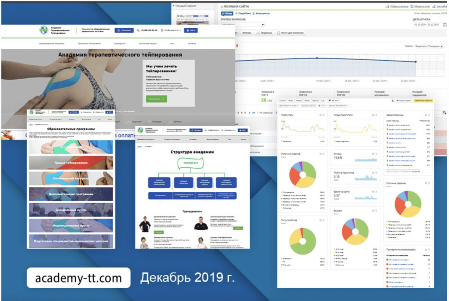Click the Подписка button in the position report
449x301 pixels.
(264, 33)
